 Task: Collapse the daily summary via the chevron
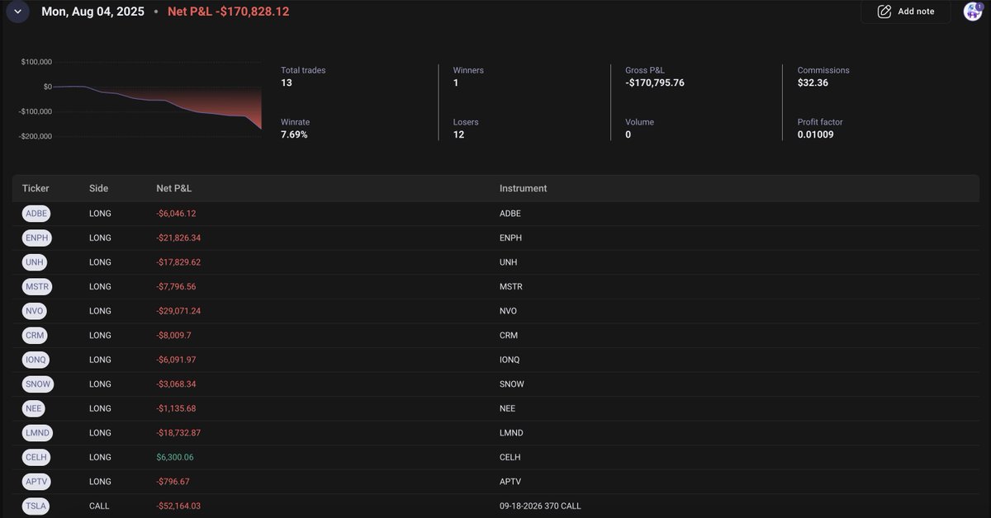pos(17,12)
